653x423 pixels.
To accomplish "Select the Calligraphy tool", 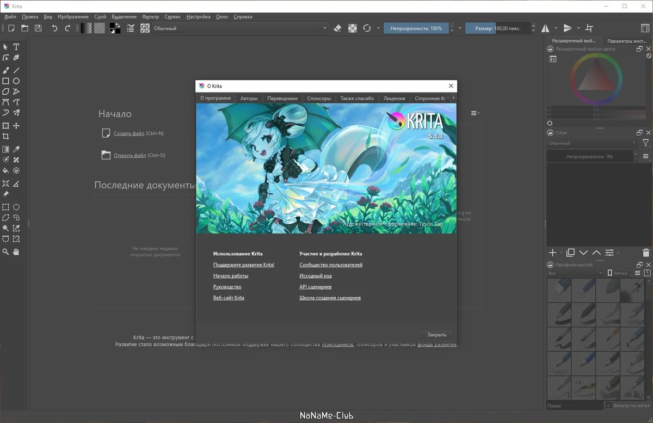I will click(x=16, y=58).
